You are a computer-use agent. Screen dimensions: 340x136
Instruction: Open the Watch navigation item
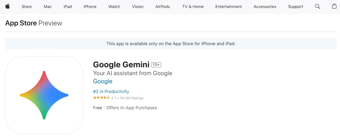(114, 6)
